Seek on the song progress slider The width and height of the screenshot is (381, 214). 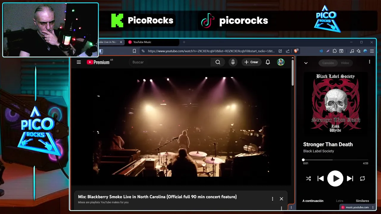click(335, 160)
